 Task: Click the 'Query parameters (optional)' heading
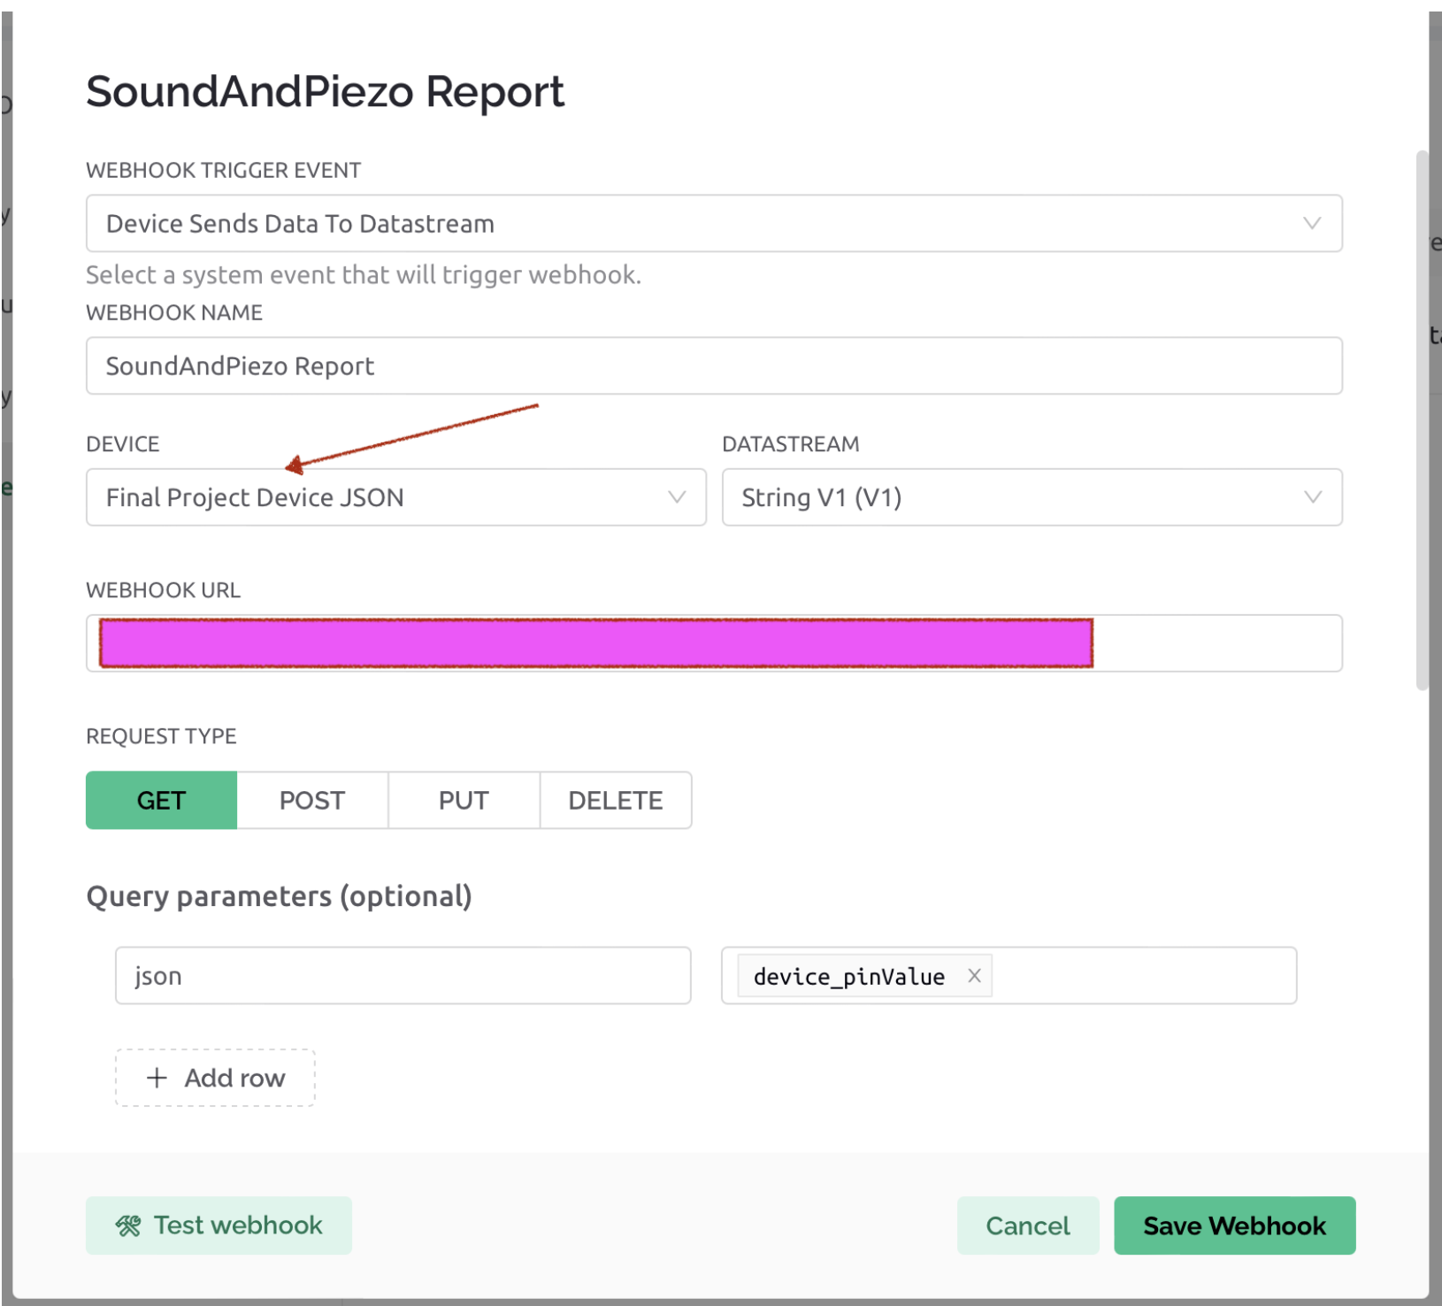tap(279, 896)
